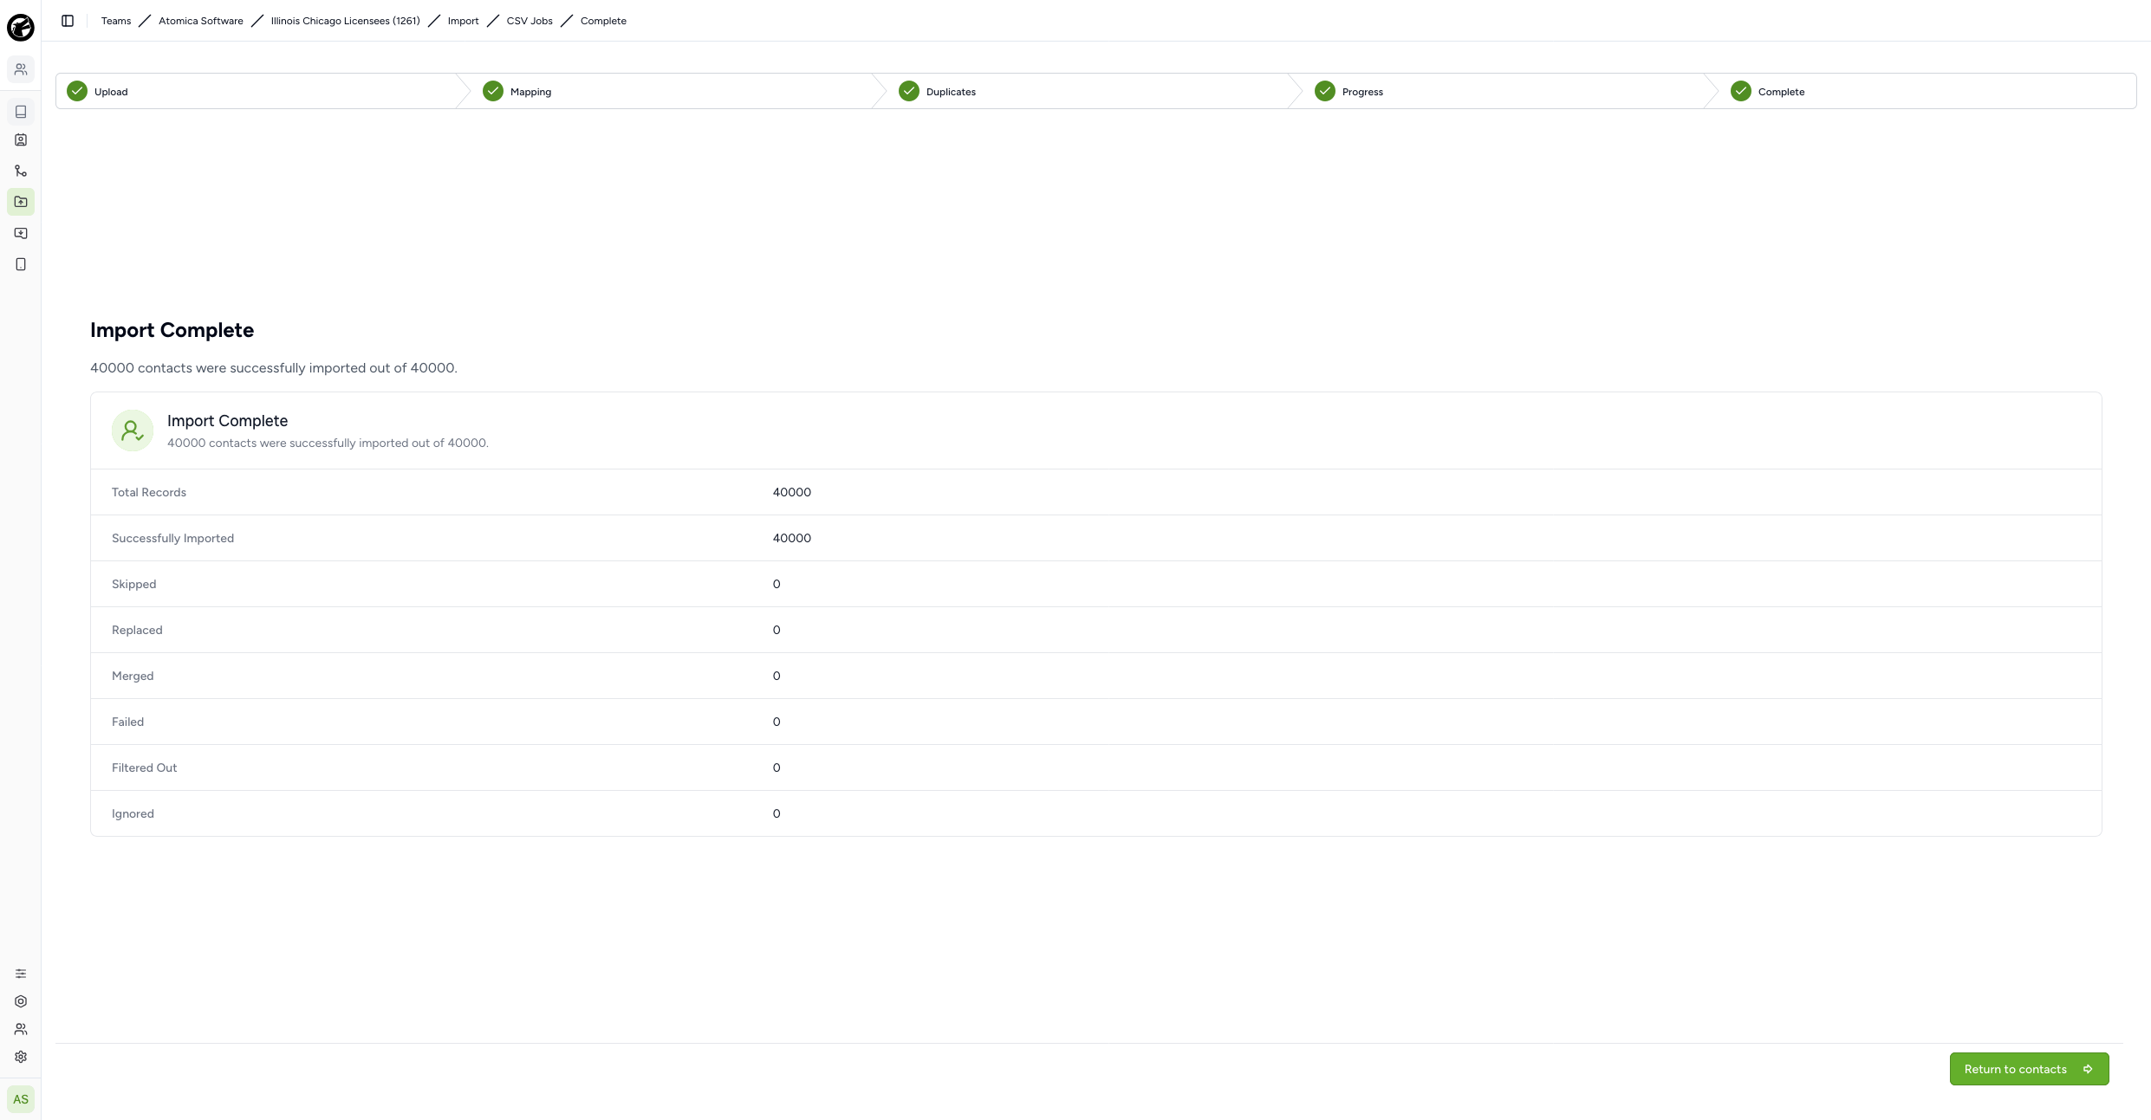
Task: Open the Teams breadcrumb link
Action: point(116,21)
